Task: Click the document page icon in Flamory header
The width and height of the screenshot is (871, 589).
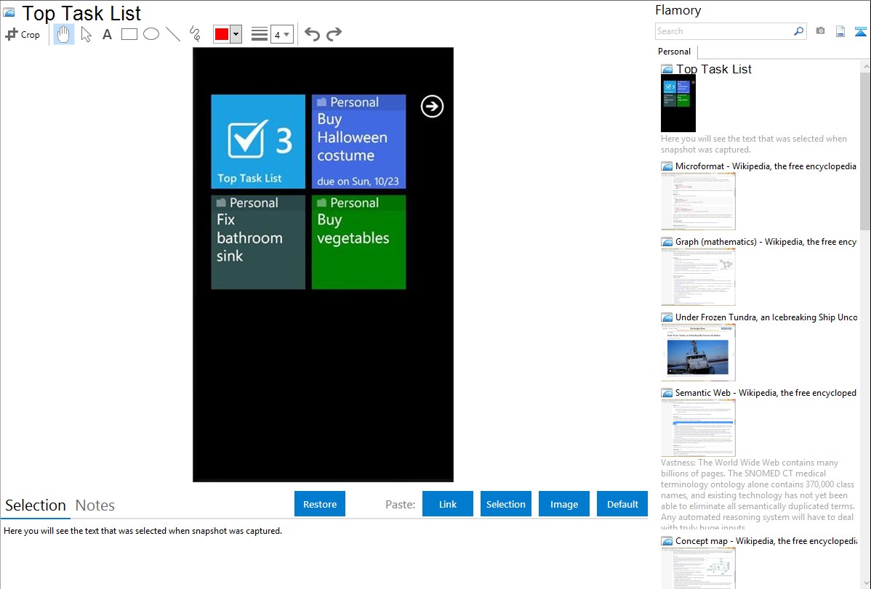Action: pyautogui.click(x=840, y=31)
